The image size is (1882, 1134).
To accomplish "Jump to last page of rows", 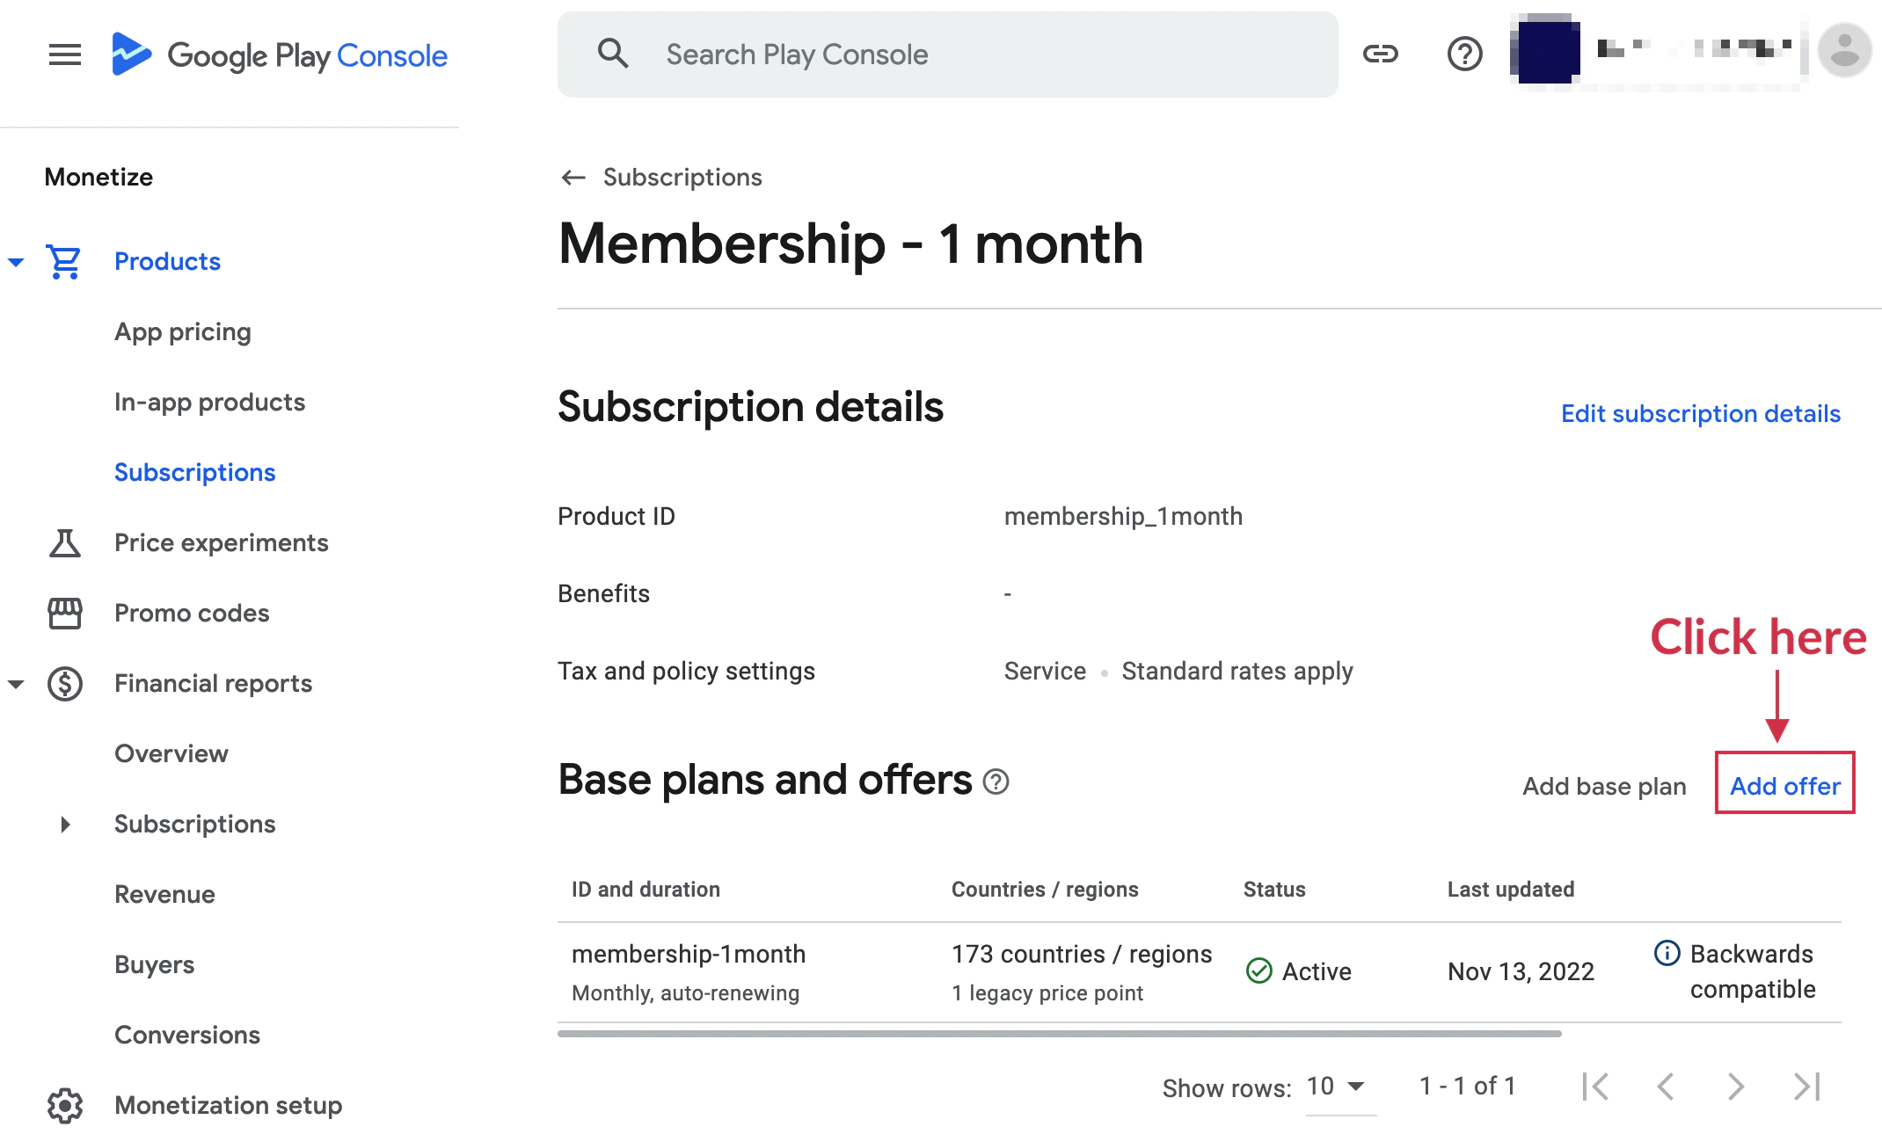I will [1806, 1087].
